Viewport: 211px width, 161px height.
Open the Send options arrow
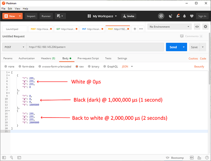[184, 47]
